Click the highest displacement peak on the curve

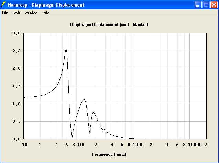(66, 49)
